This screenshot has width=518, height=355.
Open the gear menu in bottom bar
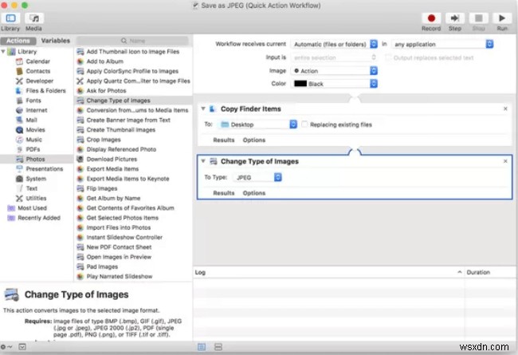pos(6,347)
